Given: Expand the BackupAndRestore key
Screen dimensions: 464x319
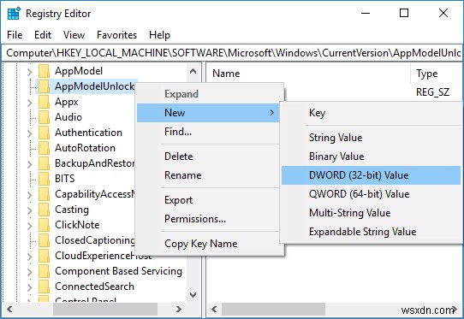Looking at the screenshot, I should coord(30,164).
